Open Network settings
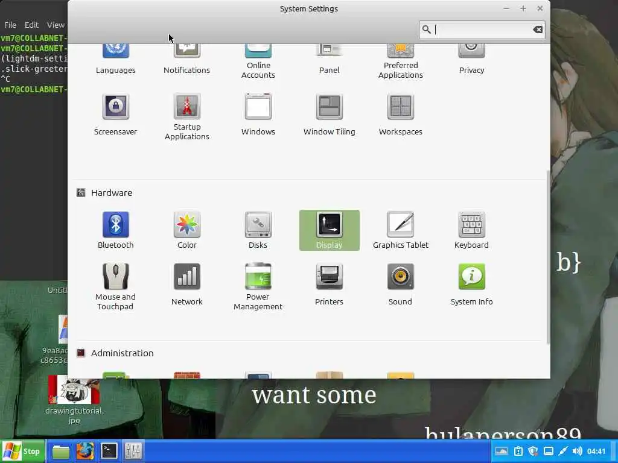 187,285
